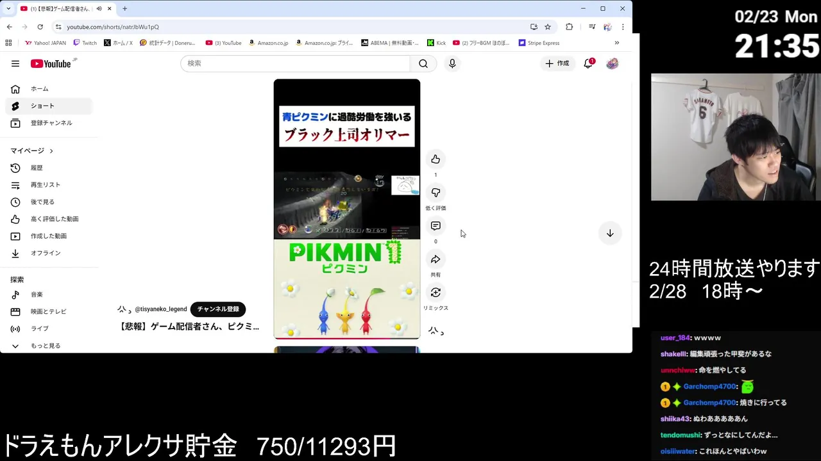
Task: Go to YouTube home via logo
Action: [51, 63]
